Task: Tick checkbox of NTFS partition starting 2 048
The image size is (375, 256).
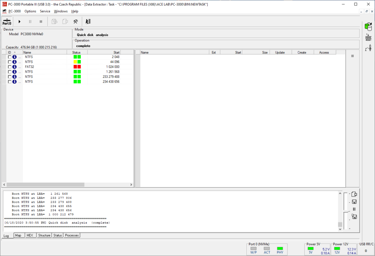Action: 10,57
